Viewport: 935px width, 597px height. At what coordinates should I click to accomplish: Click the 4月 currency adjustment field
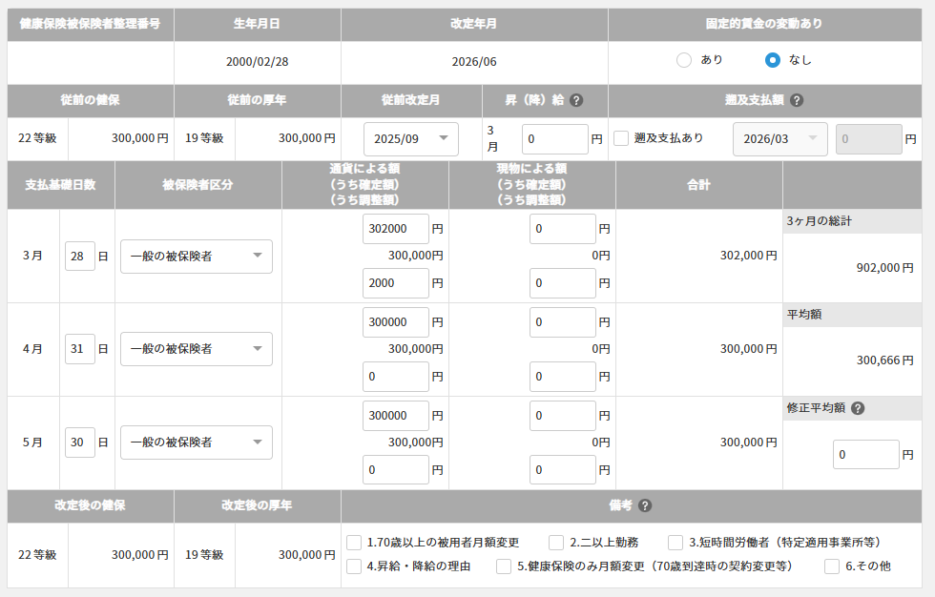pos(395,377)
